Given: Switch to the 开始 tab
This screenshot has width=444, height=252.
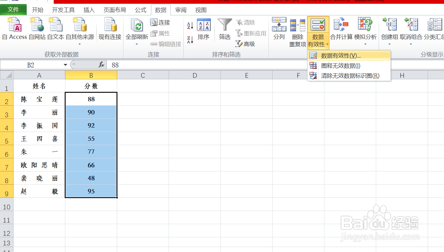Looking at the screenshot, I should point(38,10).
